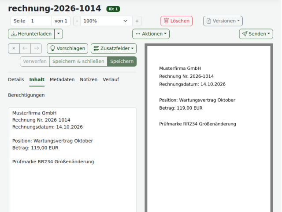This screenshot has height=212, width=282.
Task: Click inside the content text area
Action: click(72, 159)
